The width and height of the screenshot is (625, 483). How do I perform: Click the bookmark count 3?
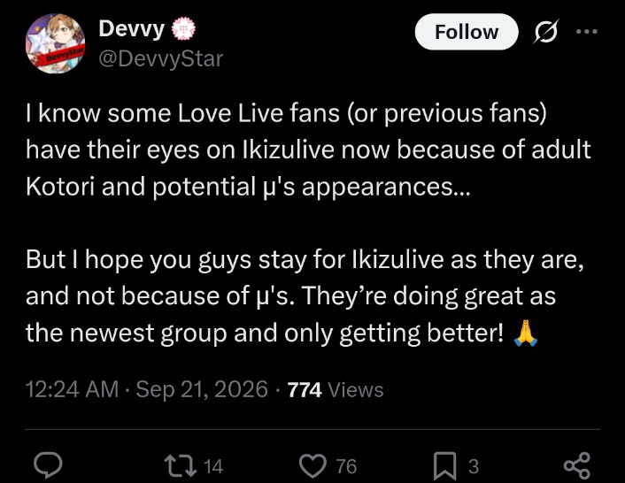coord(473,466)
